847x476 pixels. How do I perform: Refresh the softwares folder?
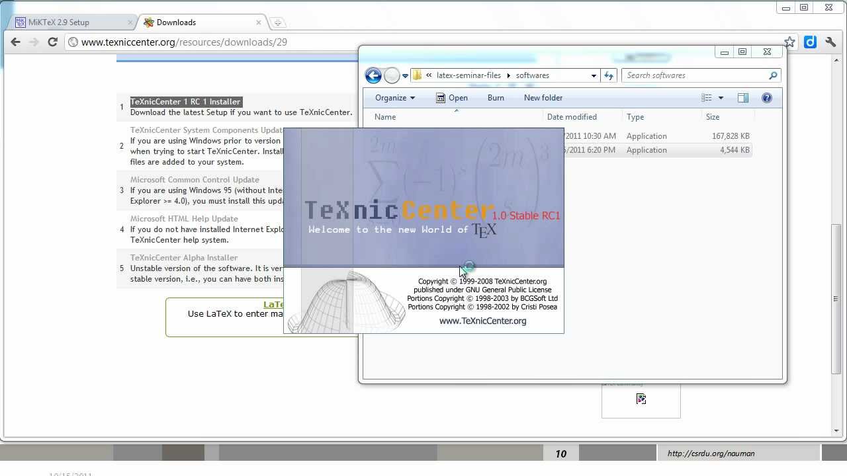click(609, 75)
